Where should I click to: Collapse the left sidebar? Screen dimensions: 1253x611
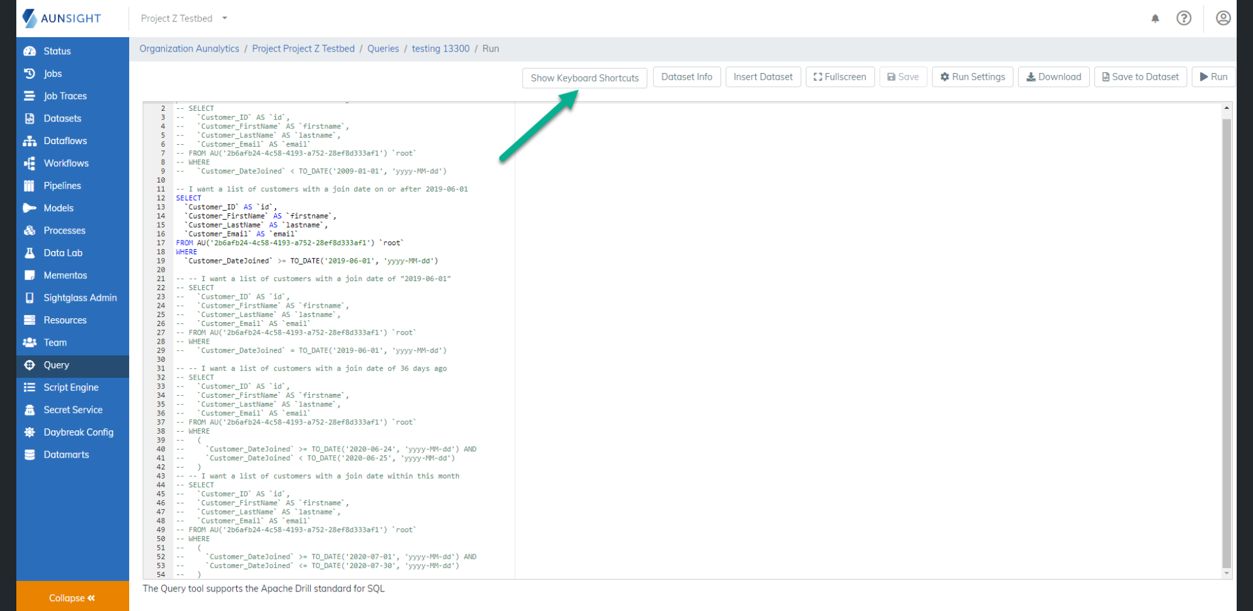tap(72, 597)
